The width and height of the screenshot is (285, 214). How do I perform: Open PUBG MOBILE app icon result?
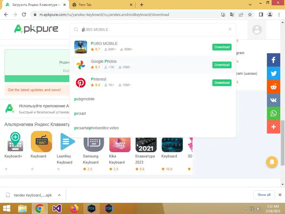[81, 47]
